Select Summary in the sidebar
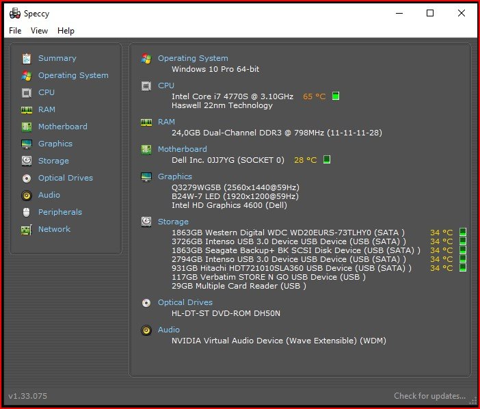 (x=57, y=58)
